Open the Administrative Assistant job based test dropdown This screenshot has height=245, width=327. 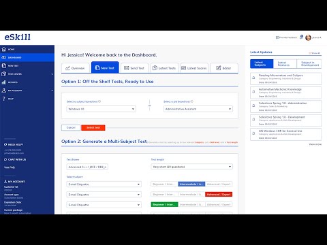click(x=198, y=109)
